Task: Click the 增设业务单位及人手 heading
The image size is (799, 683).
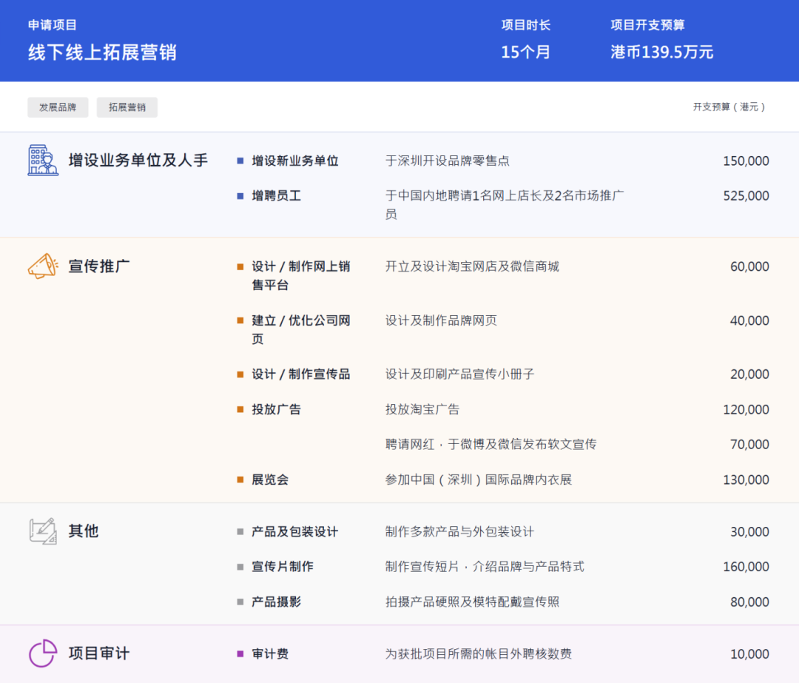Action: tap(138, 161)
